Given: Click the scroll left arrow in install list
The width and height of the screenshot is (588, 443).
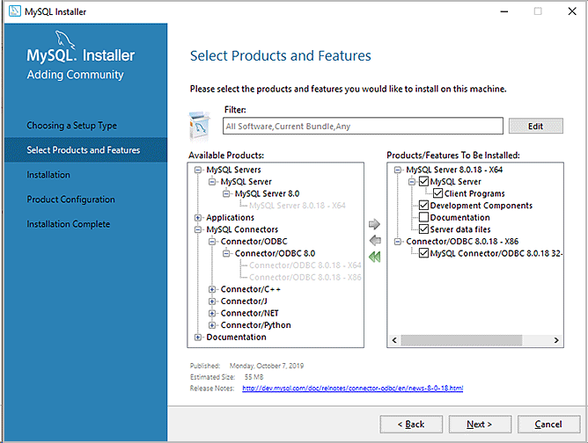Looking at the screenshot, I should pyautogui.click(x=394, y=340).
